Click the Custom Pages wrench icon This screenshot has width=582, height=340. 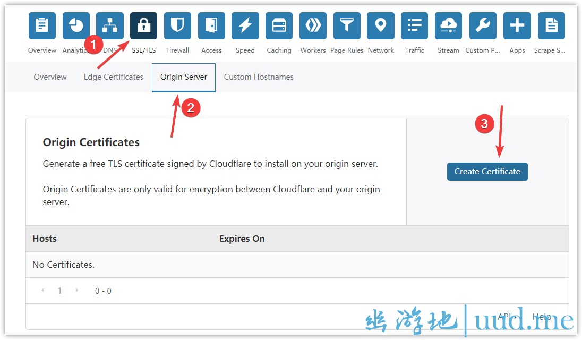tap(483, 26)
